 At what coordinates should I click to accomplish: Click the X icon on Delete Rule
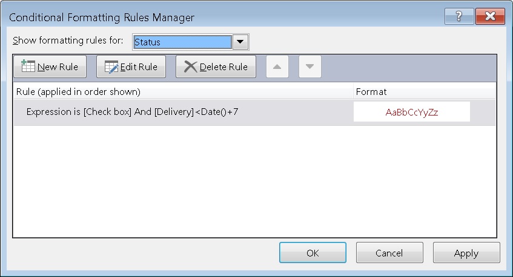point(190,67)
